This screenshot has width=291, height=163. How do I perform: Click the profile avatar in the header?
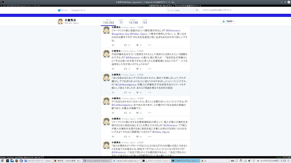coord(60,21)
